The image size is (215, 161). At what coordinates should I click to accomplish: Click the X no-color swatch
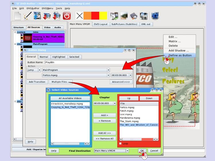[x=79, y=16]
